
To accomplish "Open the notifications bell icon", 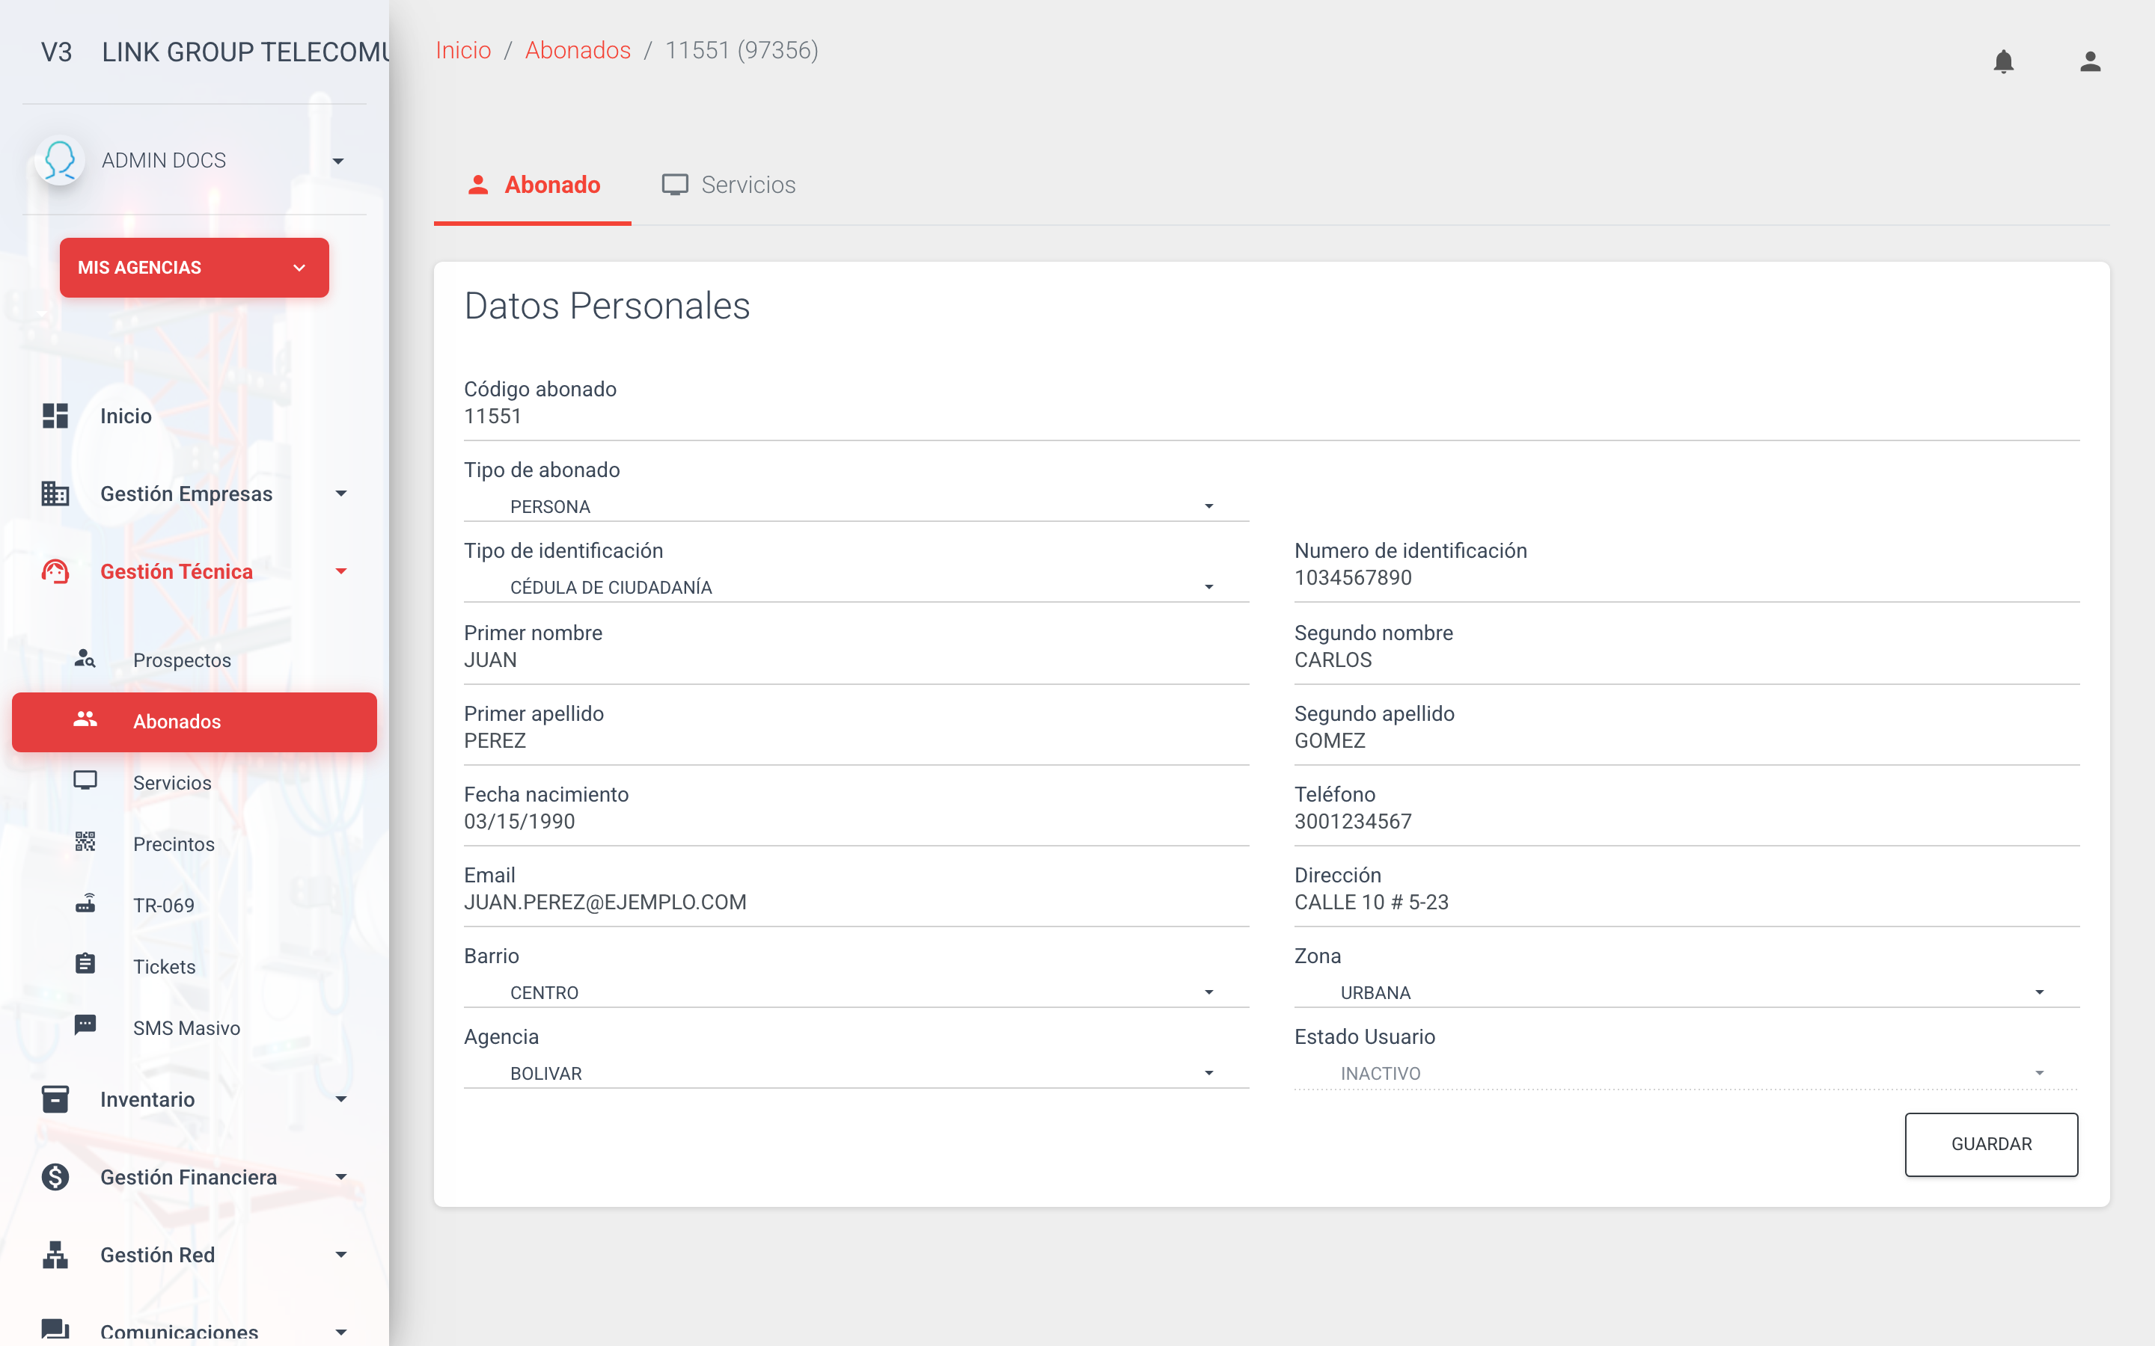I will click(x=2002, y=61).
